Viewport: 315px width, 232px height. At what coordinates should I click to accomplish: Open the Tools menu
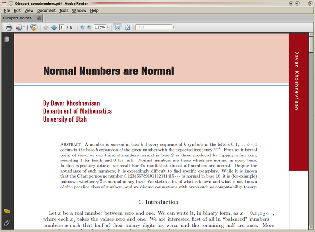[x=63, y=11]
